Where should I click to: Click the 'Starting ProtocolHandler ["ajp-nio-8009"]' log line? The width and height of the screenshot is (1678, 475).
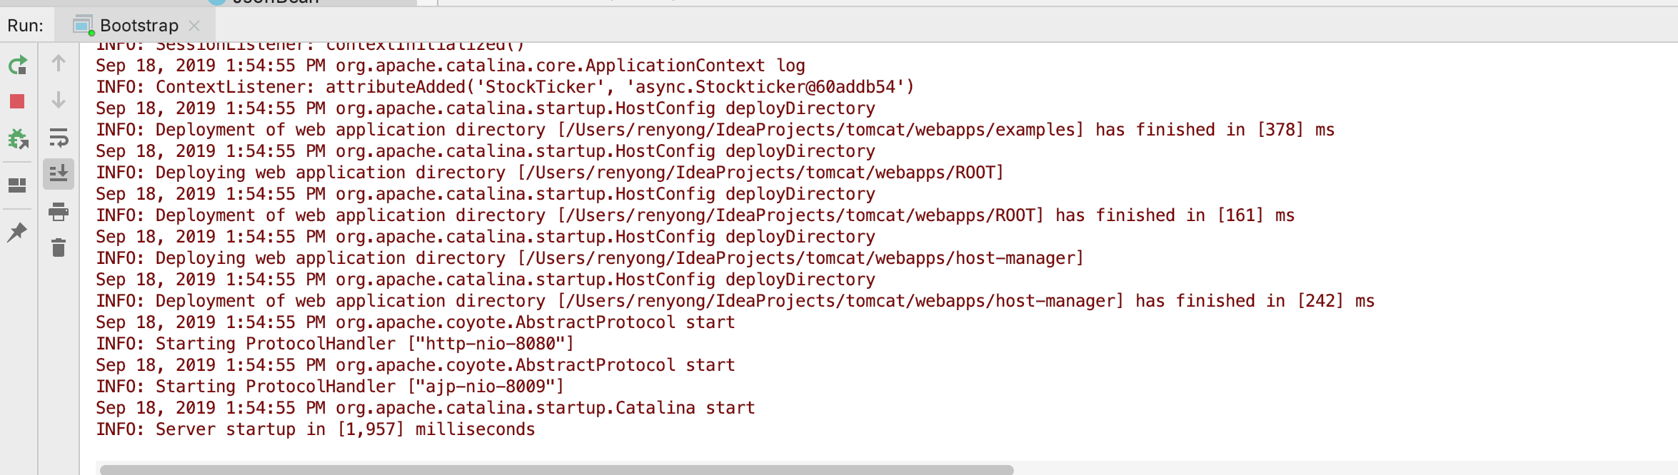[331, 387]
